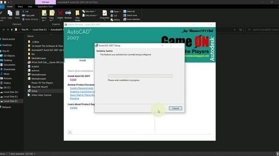
Task: Click the Copy icon in the ribbon
Action: click(x=10, y=14)
